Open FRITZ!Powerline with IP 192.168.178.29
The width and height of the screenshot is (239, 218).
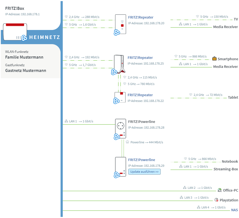142,160
